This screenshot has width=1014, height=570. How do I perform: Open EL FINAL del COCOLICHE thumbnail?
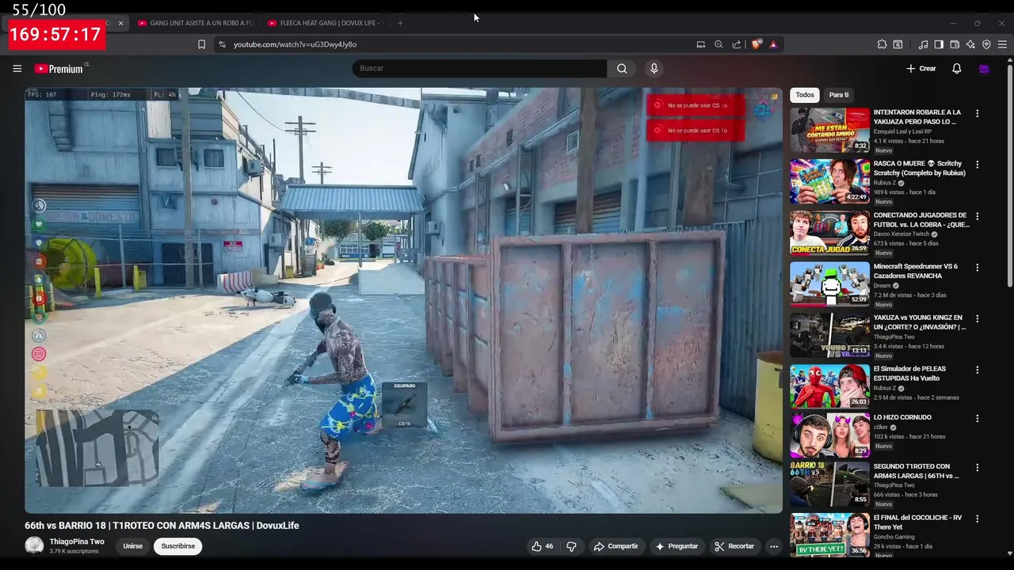[829, 535]
